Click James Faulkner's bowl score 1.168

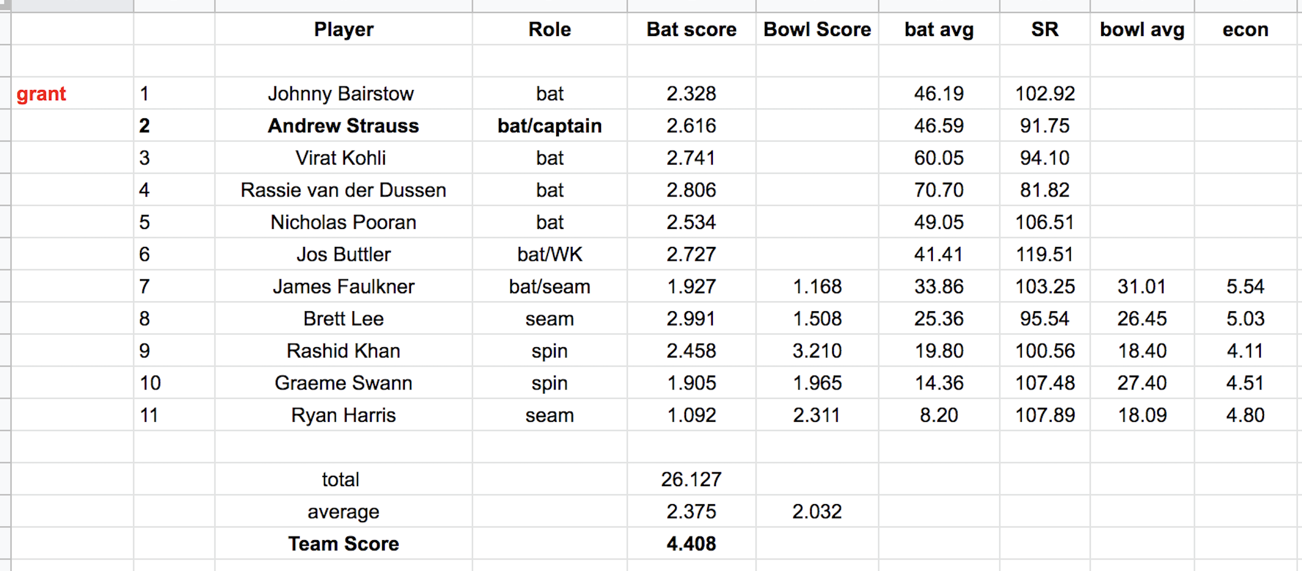(x=817, y=287)
